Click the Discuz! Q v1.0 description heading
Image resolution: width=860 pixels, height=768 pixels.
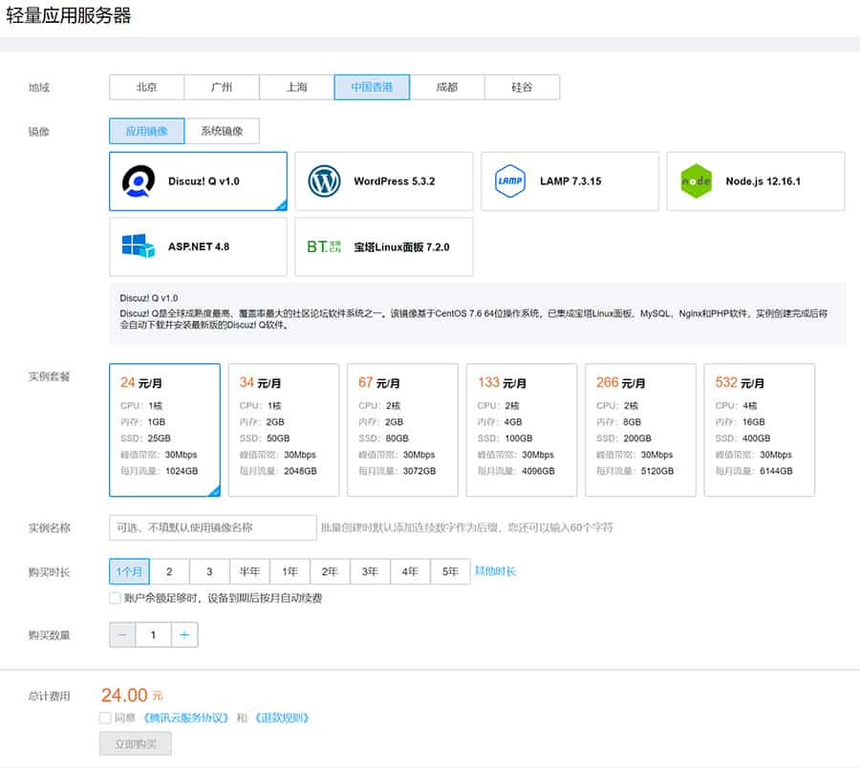tap(149, 298)
